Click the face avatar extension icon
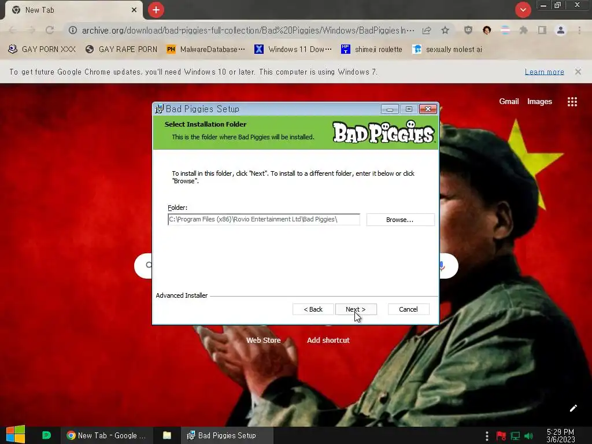This screenshot has height=444, width=592. click(487, 30)
